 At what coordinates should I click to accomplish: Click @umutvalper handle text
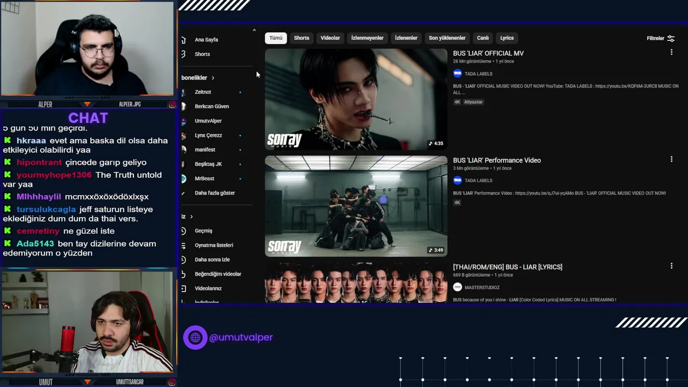(x=241, y=338)
